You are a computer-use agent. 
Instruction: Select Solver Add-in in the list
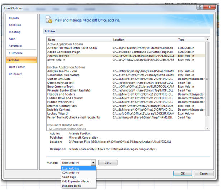[x=57, y=60]
